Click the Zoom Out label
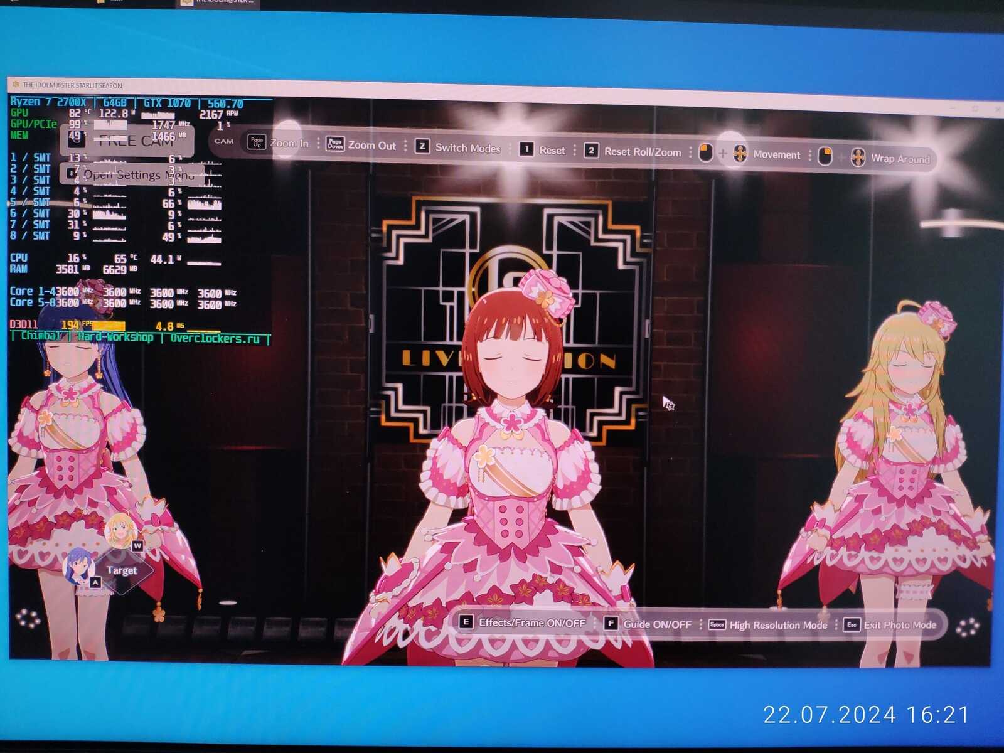The width and height of the screenshot is (1004, 753). tap(372, 146)
